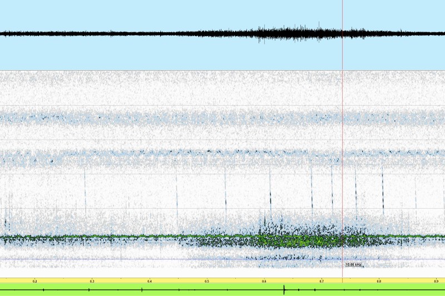The width and height of the screenshot is (445, 296).
Task: Click the left end of the green overview strip
Action: [3, 290]
